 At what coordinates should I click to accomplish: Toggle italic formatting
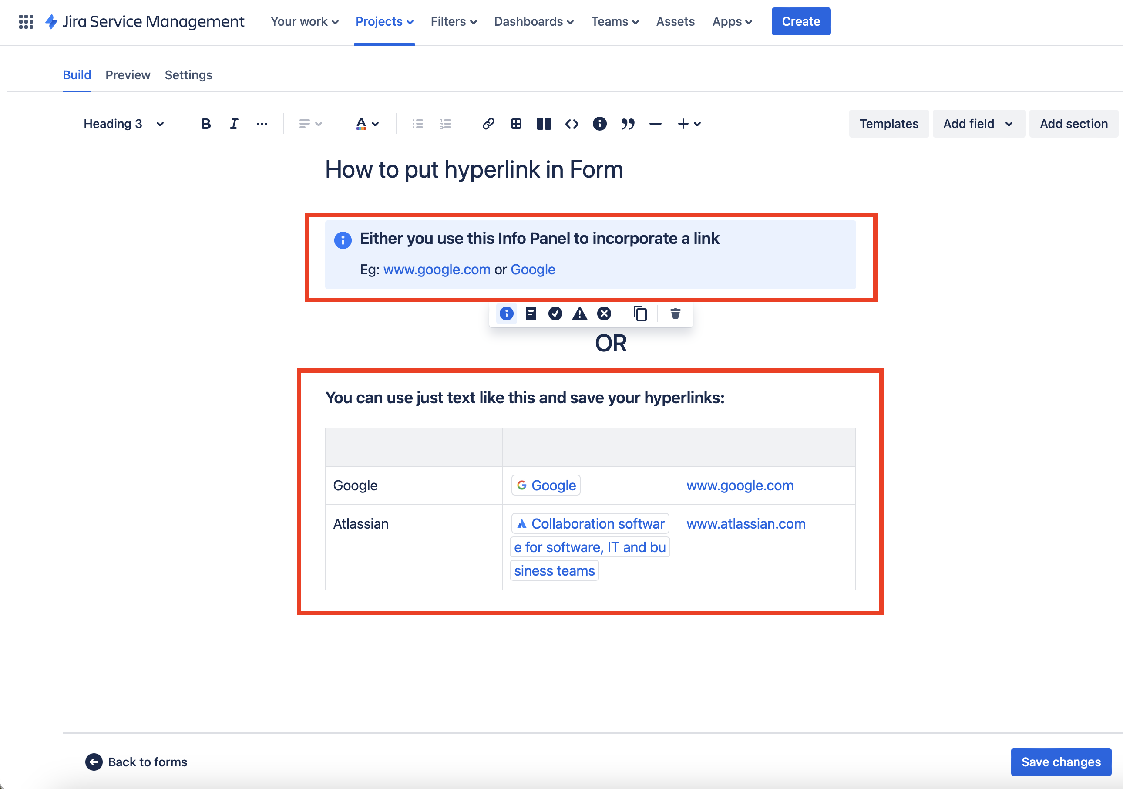pos(234,123)
